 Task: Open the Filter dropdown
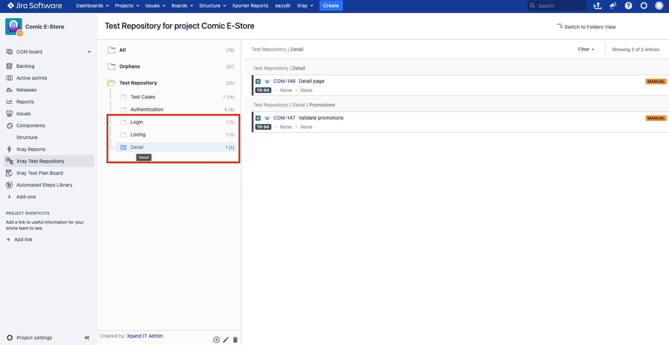point(586,49)
